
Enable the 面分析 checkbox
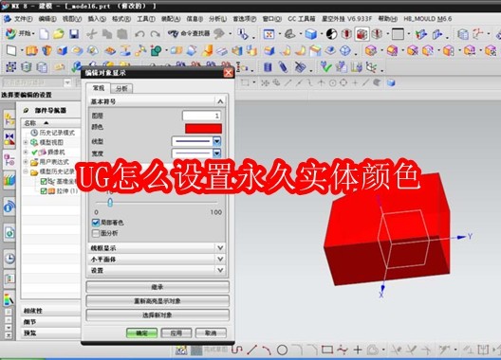pos(95,233)
